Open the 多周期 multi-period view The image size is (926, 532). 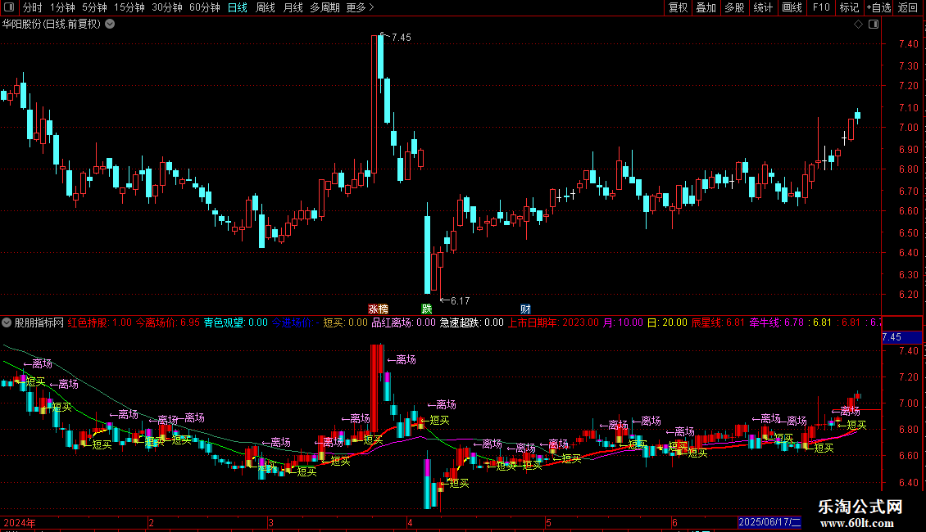point(325,7)
